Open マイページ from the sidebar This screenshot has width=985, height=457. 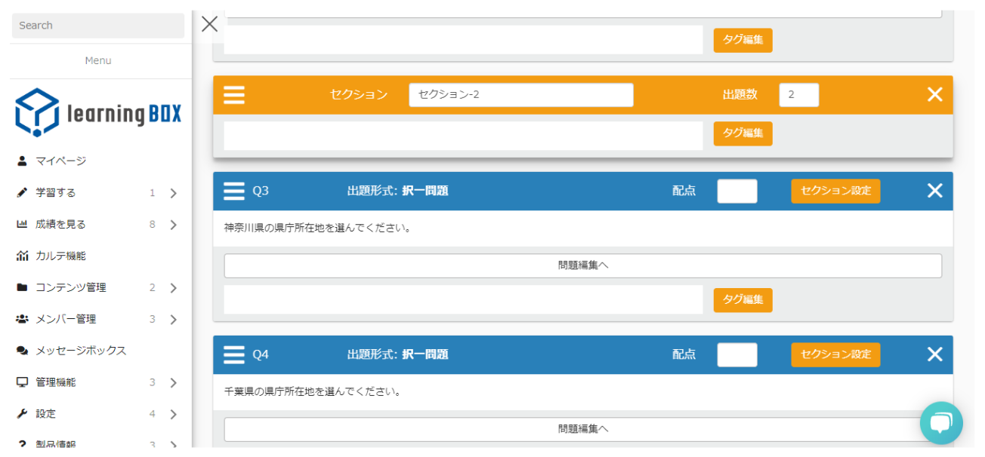tap(60, 161)
